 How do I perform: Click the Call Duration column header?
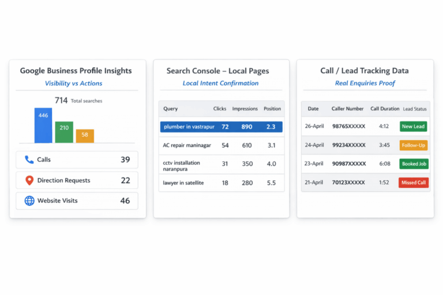coord(385,109)
